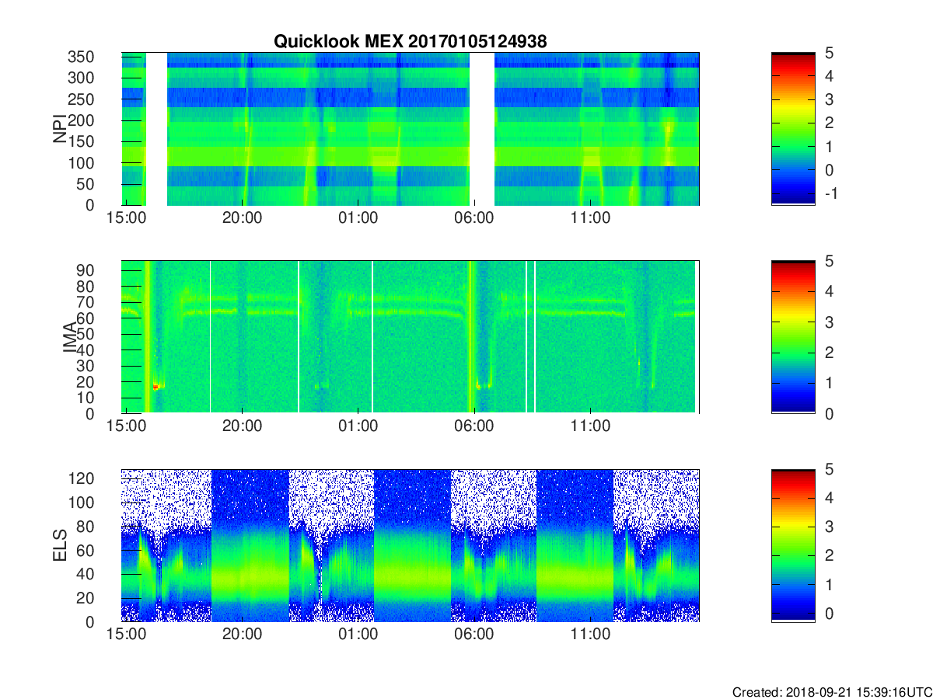Click the NPI colorbar

coord(793,129)
